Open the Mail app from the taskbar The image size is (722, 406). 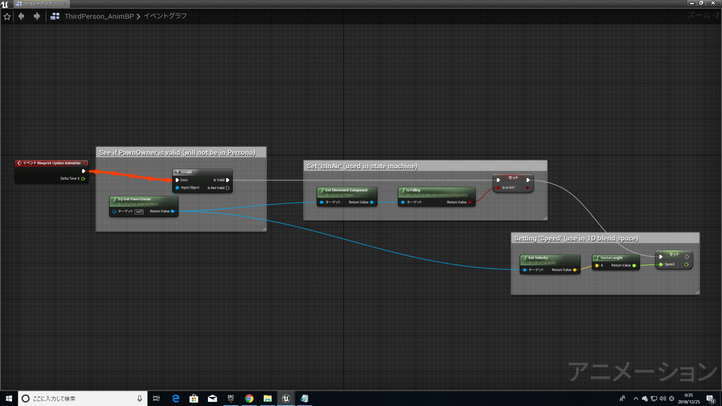coord(212,399)
